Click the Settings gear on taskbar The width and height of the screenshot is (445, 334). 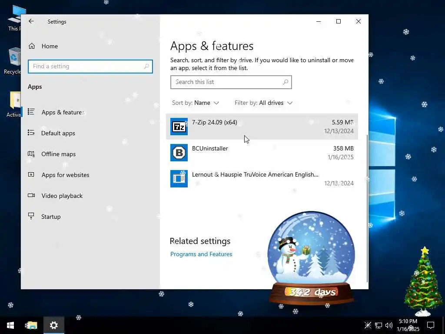coord(53,325)
